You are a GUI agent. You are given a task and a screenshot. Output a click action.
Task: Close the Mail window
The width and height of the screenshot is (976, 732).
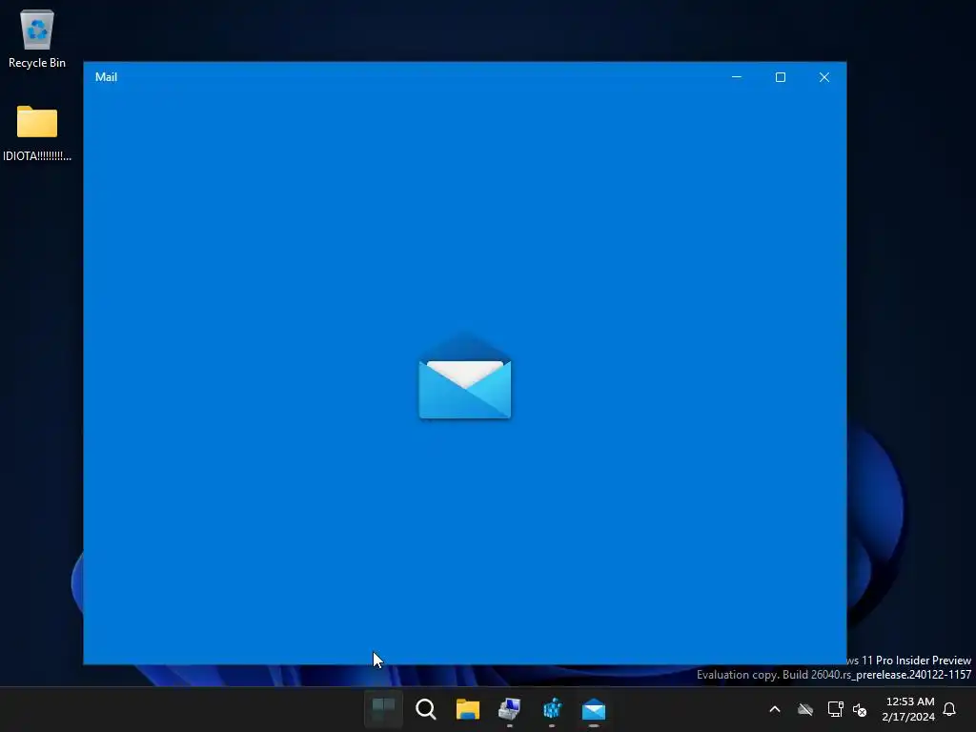pos(824,77)
